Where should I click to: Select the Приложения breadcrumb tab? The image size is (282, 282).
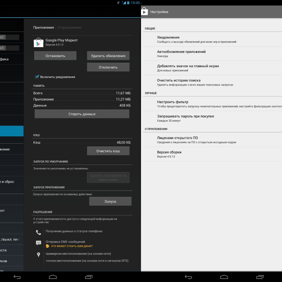pos(44,28)
